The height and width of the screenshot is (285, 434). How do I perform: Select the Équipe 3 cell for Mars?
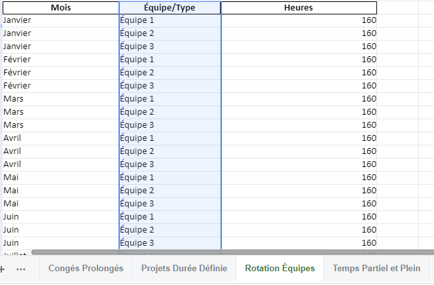[170, 125]
